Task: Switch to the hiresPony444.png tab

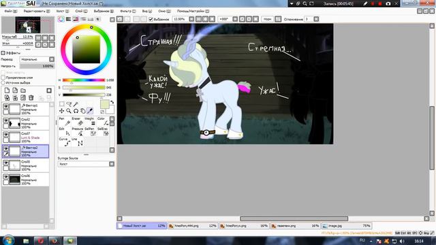Action: pyautogui.click(x=193, y=226)
